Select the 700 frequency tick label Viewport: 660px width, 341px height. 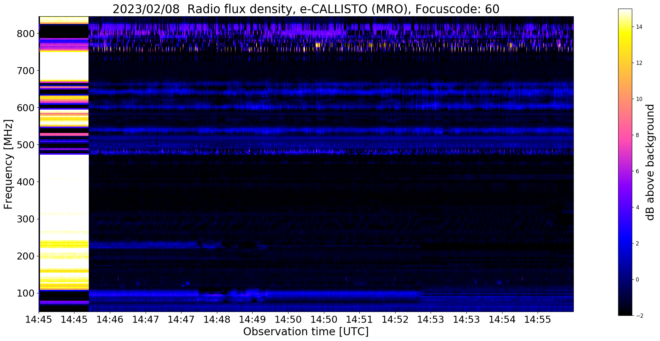(26, 71)
